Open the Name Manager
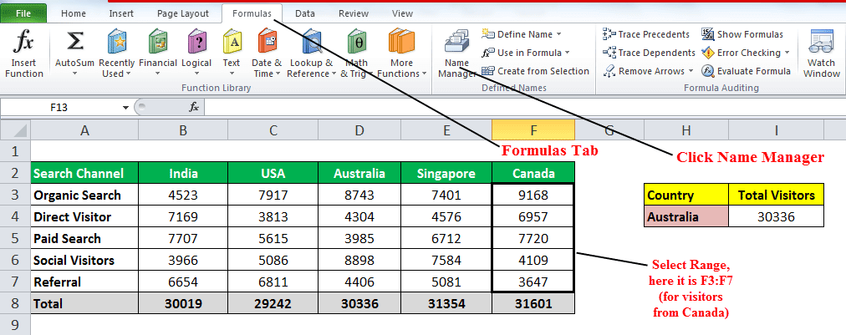The image size is (846, 335). pyautogui.click(x=456, y=54)
